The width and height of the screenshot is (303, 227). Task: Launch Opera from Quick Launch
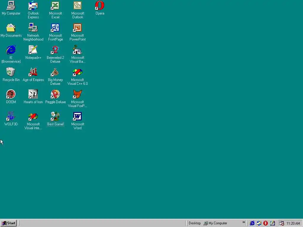(x=265, y=223)
